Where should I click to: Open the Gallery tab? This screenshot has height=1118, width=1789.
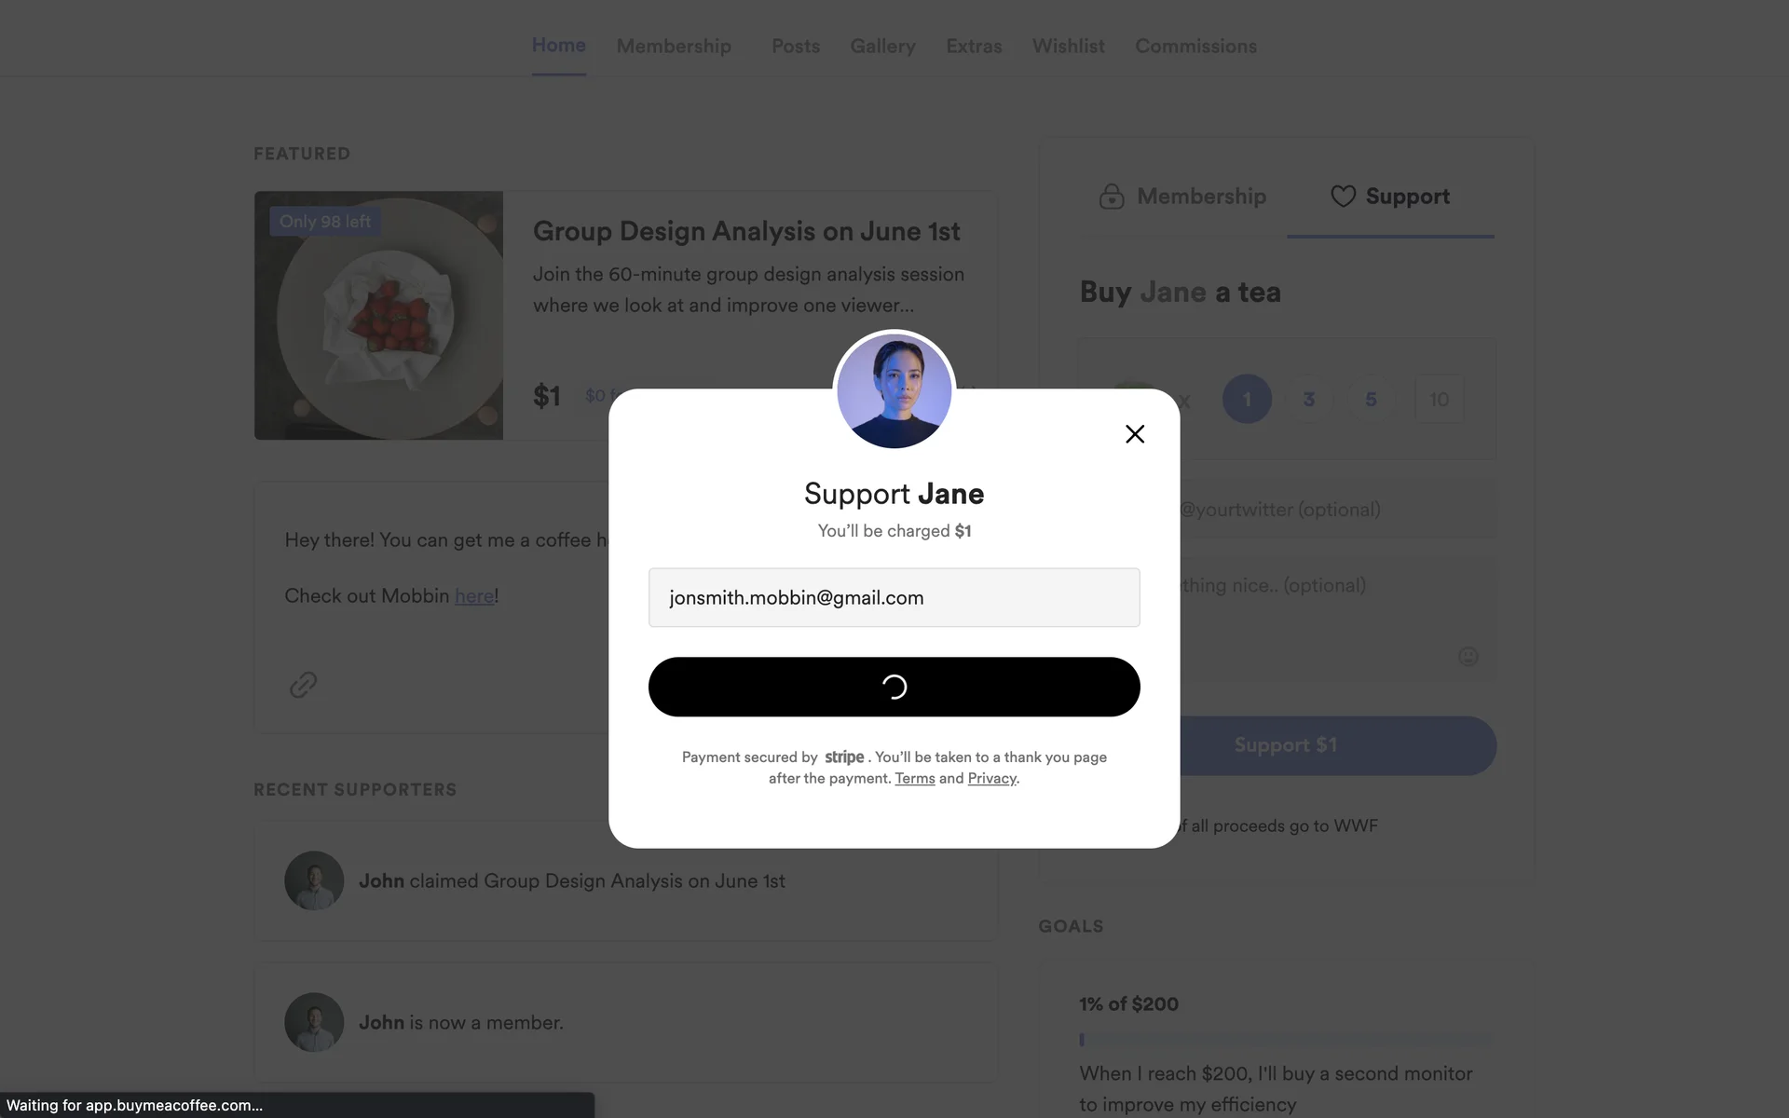882,46
